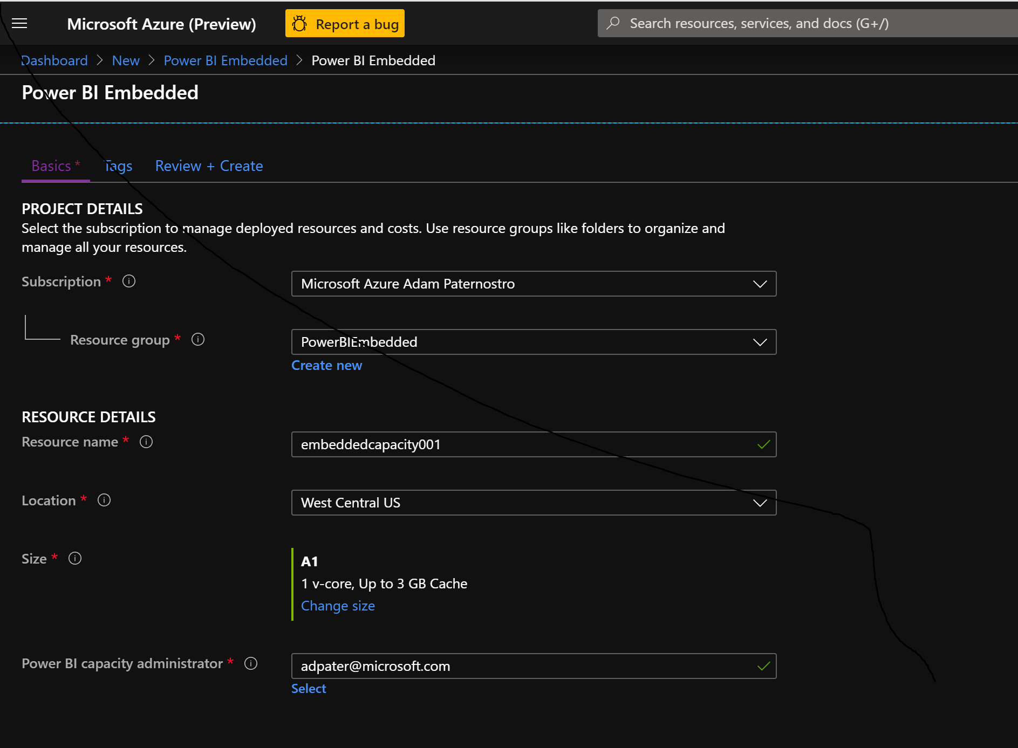Click the RESOURCE DETAILS heading
1018x748 pixels.
coord(88,417)
